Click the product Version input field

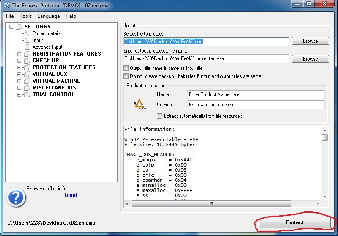pos(256,105)
